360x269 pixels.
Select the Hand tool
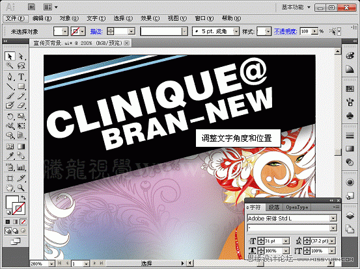pyautogui.click(x=10, y=188)
